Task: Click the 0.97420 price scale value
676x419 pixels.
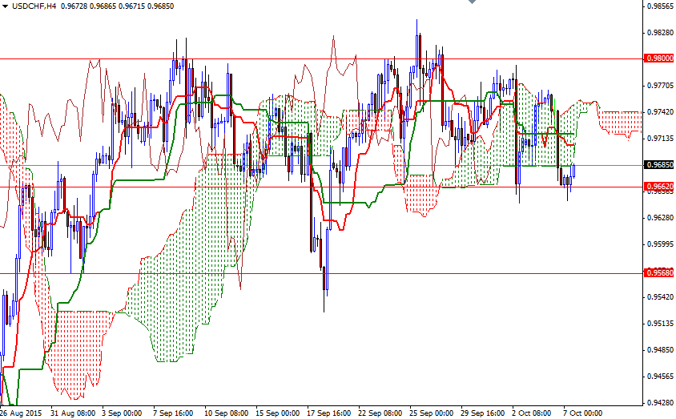Action: [x=658, y=112]
